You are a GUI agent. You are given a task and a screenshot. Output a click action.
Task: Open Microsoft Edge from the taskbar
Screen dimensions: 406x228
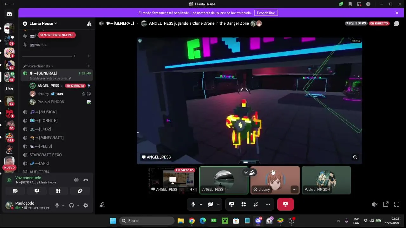point(203,221)
